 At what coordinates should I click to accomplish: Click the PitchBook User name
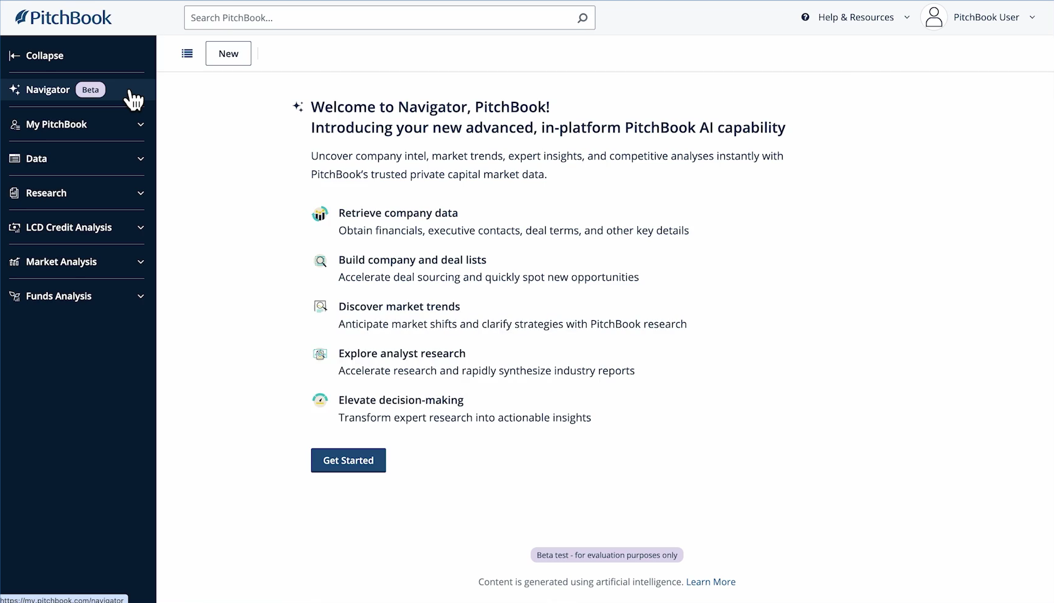(x=986, y=17)
